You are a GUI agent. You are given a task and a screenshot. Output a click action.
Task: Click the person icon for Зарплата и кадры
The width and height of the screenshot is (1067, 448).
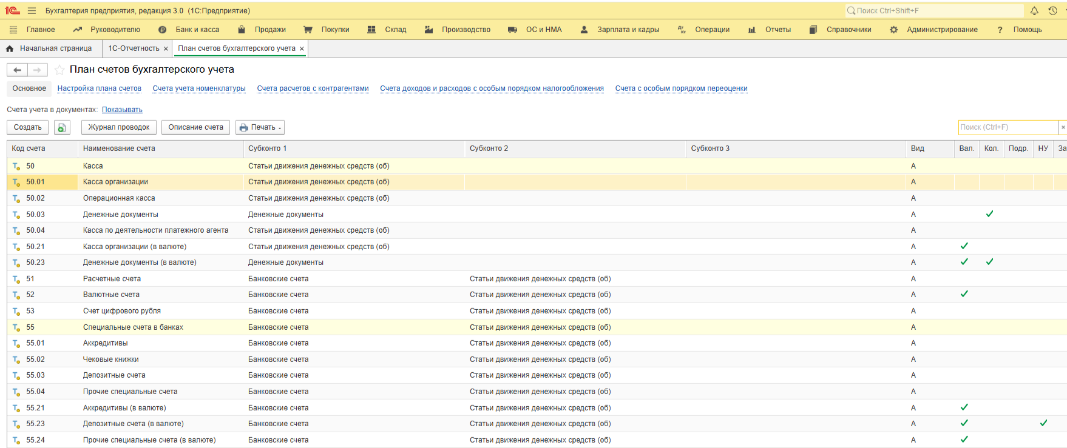click(584, 30)
